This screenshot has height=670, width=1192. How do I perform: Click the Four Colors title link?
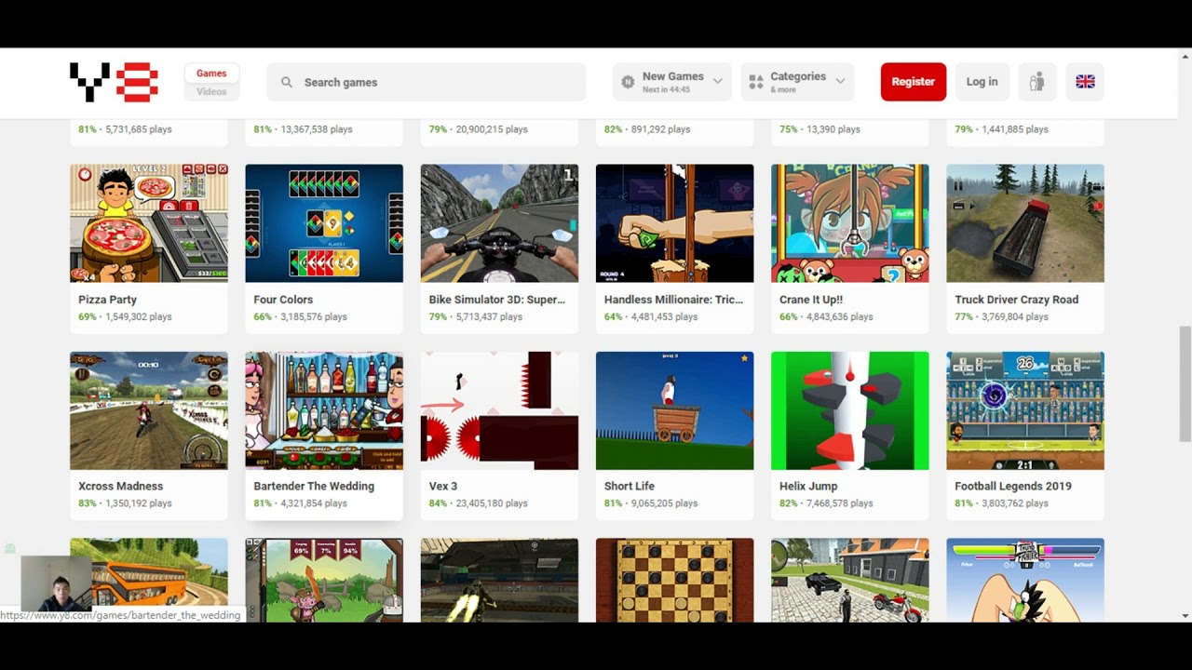click(x=283, y=300)
